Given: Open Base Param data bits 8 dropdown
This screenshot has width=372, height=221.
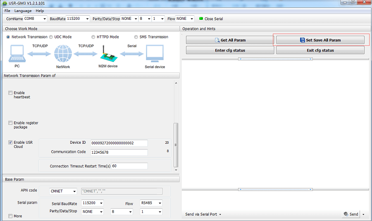Looking at the screenshot, I should [131, 211].
